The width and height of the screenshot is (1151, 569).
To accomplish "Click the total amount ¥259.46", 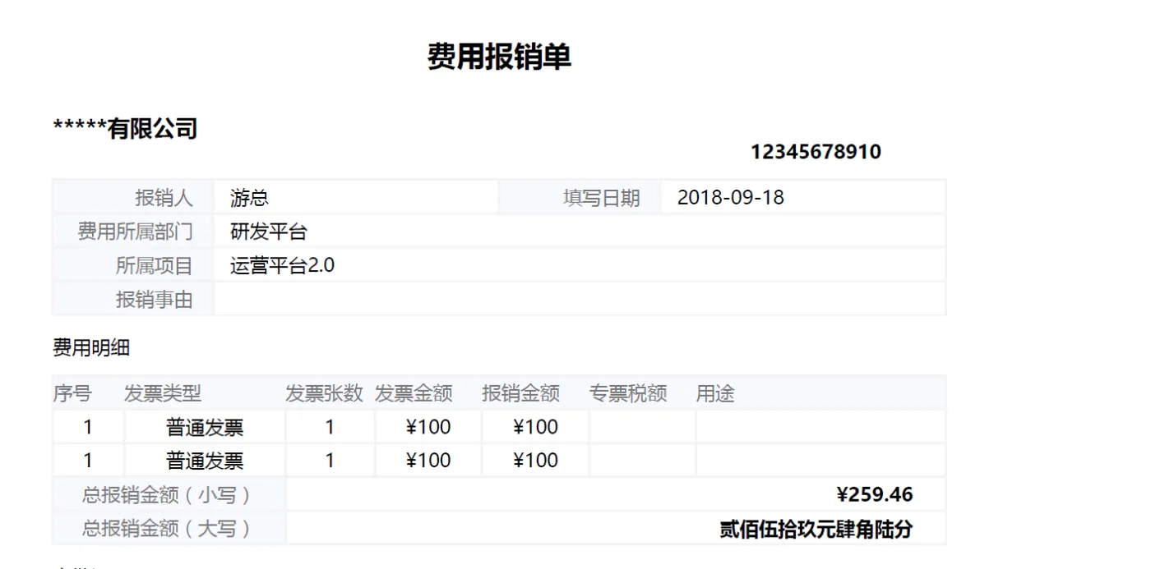I will click(x=875, y=494).
